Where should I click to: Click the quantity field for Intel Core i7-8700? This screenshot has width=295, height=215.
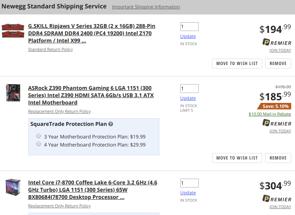[x=189, y=183]
